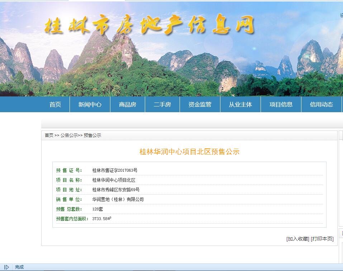Click the seller name 华润置地（桂林）有限公司
Screen dimensions: 343x271
[118, 199]
